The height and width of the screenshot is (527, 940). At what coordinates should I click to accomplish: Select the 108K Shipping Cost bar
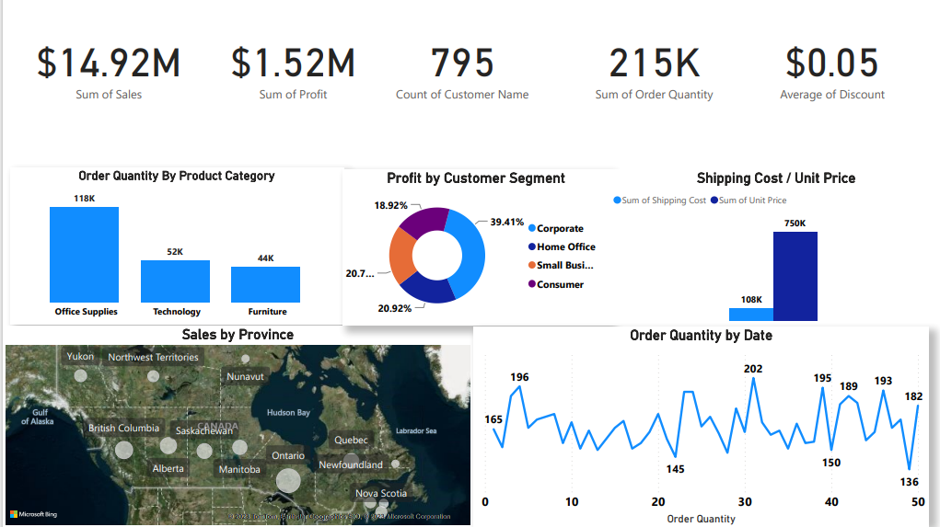750,314
